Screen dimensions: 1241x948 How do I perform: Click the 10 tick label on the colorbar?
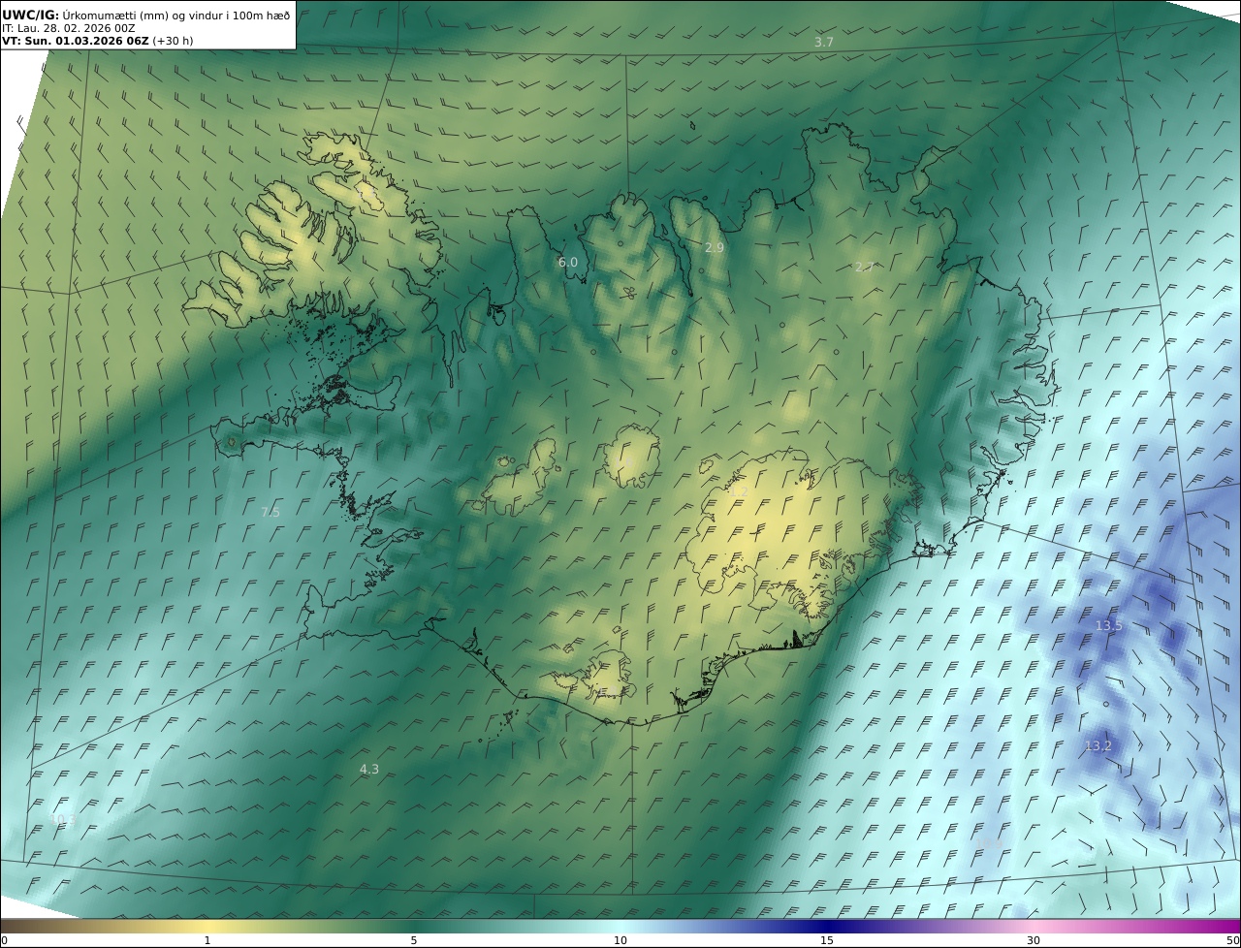pyautogui.click(x=620, y=940)
